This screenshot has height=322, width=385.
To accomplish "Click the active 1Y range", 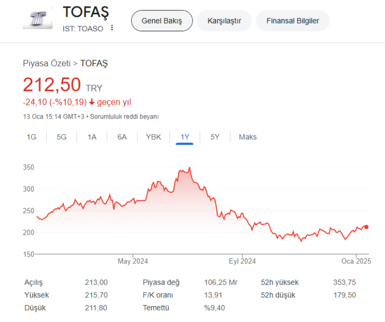I will [x=185, y=137].
